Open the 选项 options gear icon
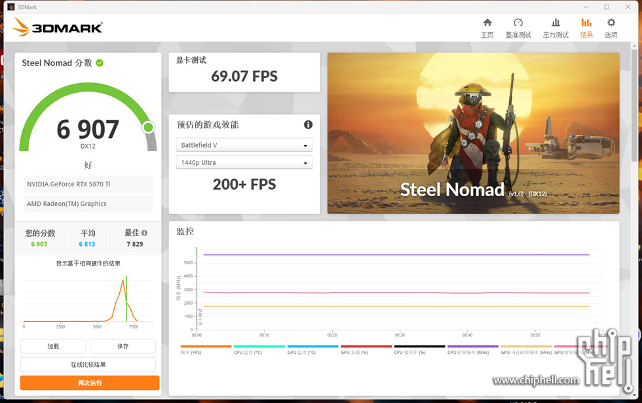This screenshot has width=642, height=403. pos(611,22)
